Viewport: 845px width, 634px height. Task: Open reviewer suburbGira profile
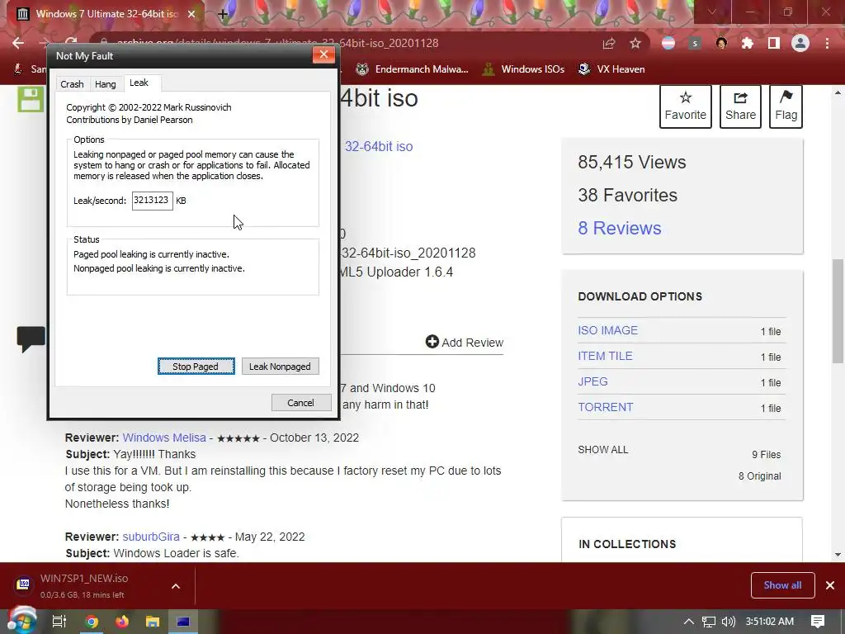pos(151,537)
